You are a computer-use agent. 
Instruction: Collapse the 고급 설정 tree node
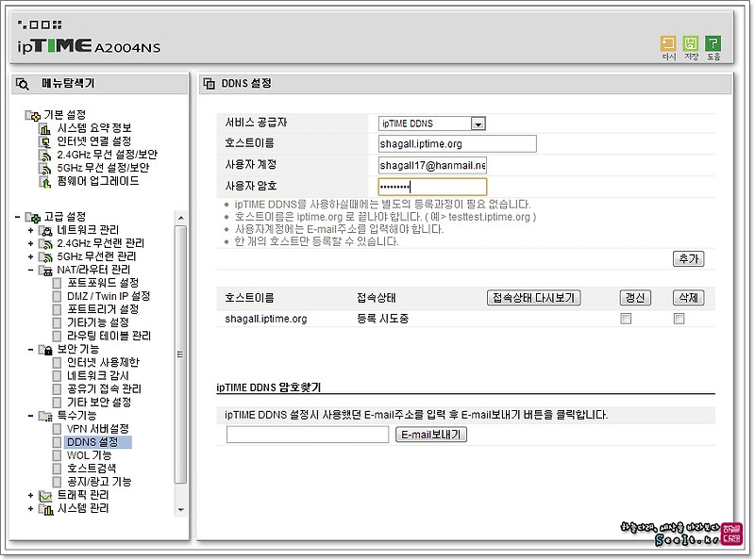[17, 217]
